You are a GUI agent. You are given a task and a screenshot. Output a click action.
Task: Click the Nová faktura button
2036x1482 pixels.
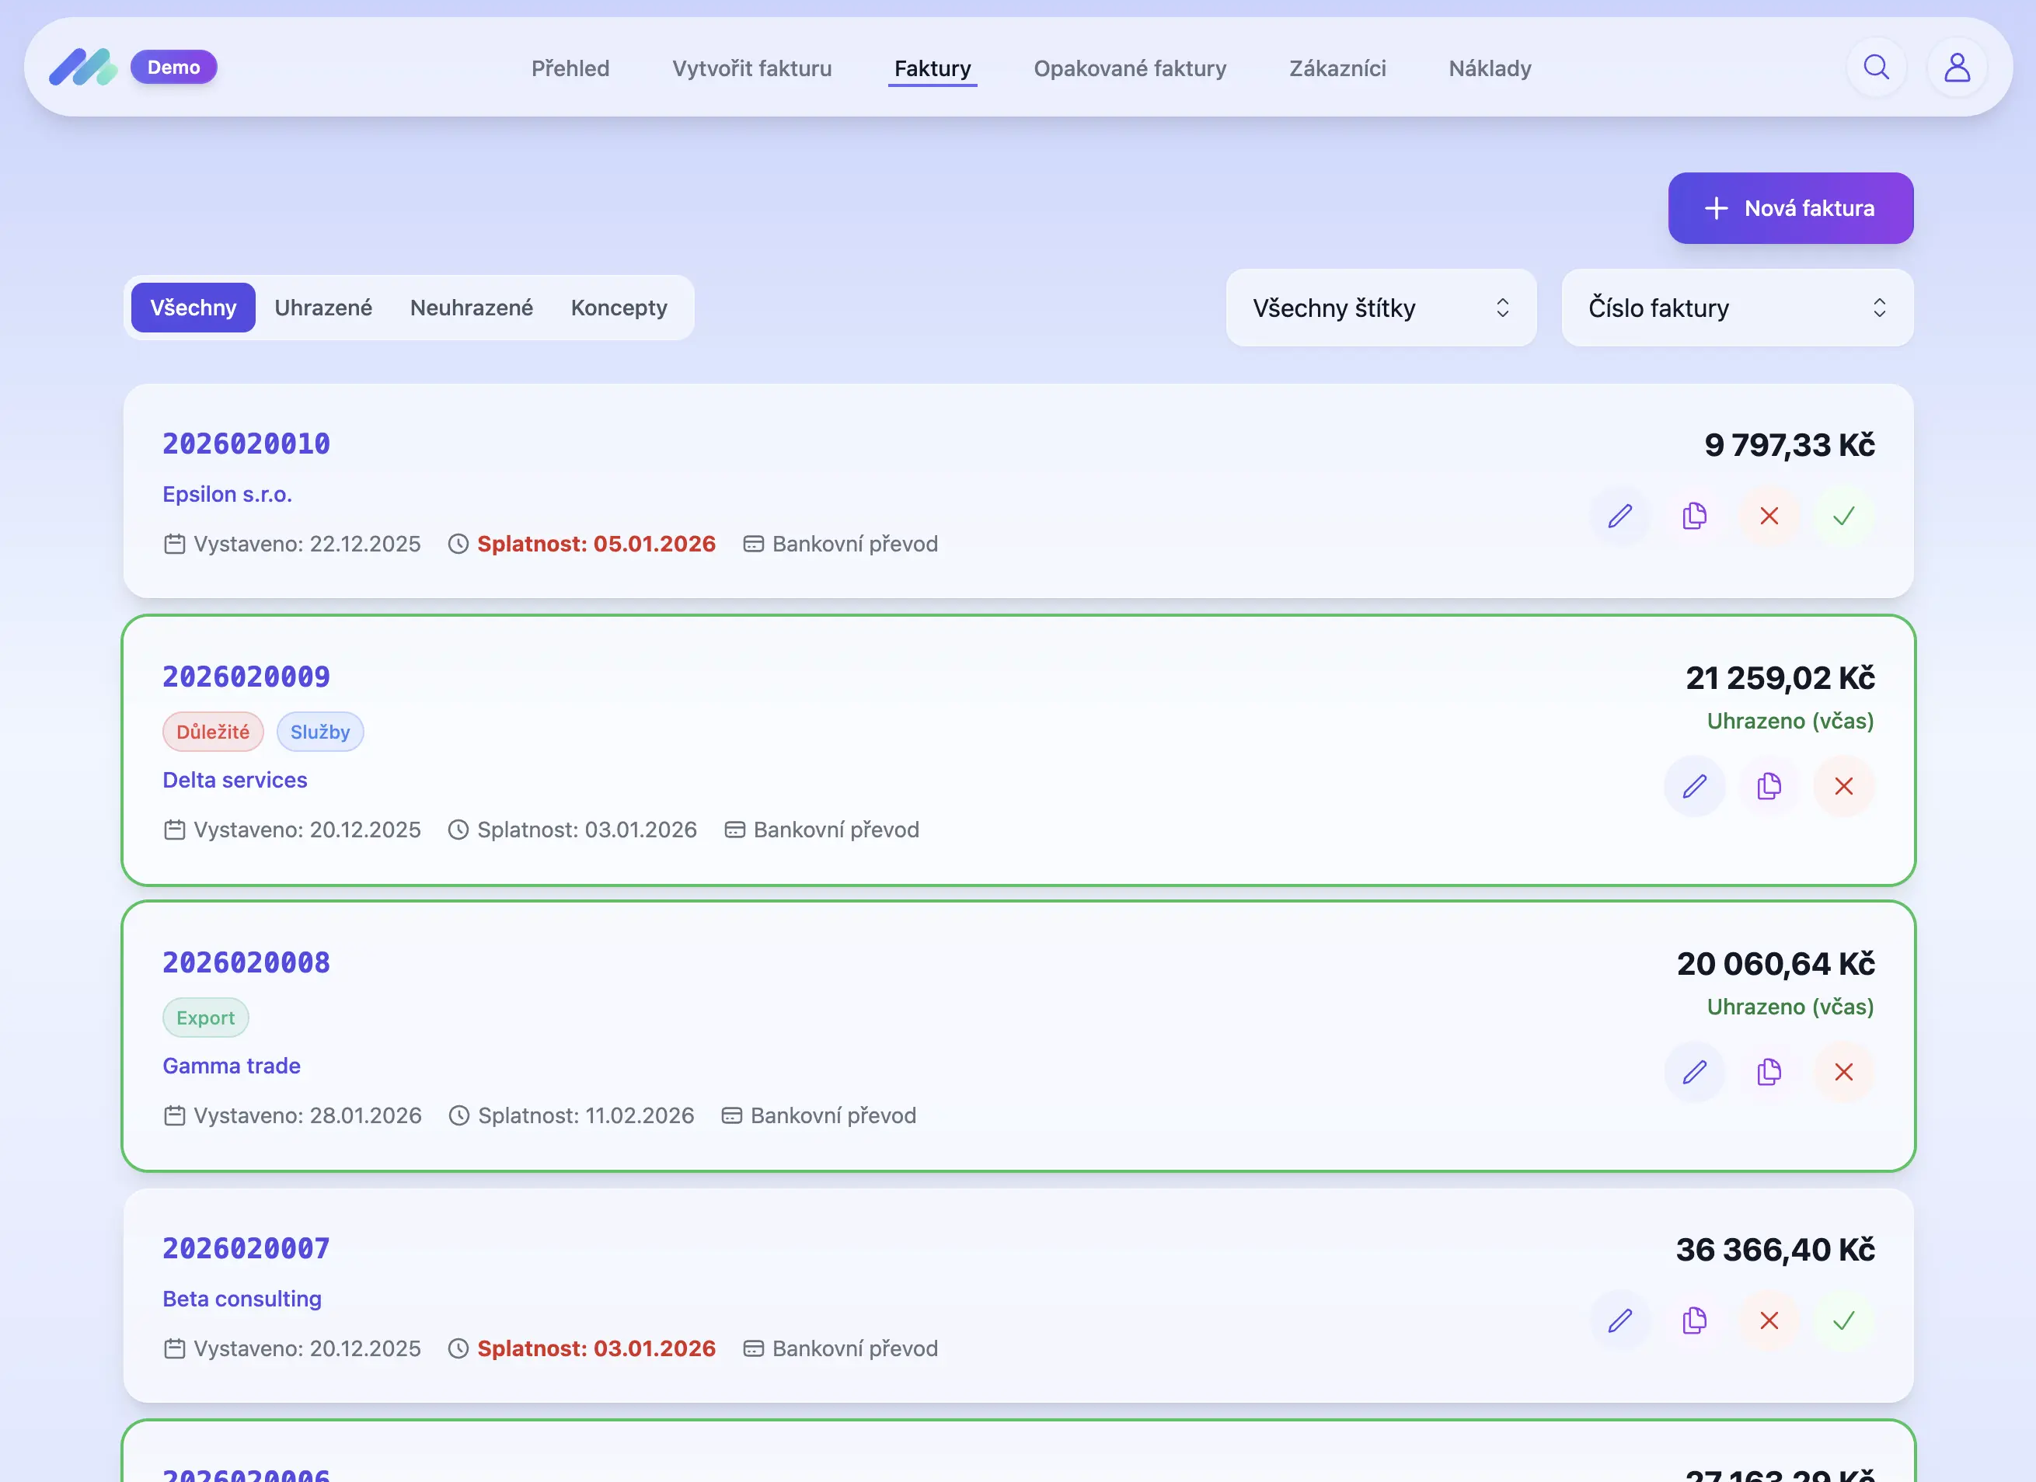click(1790, 208)
